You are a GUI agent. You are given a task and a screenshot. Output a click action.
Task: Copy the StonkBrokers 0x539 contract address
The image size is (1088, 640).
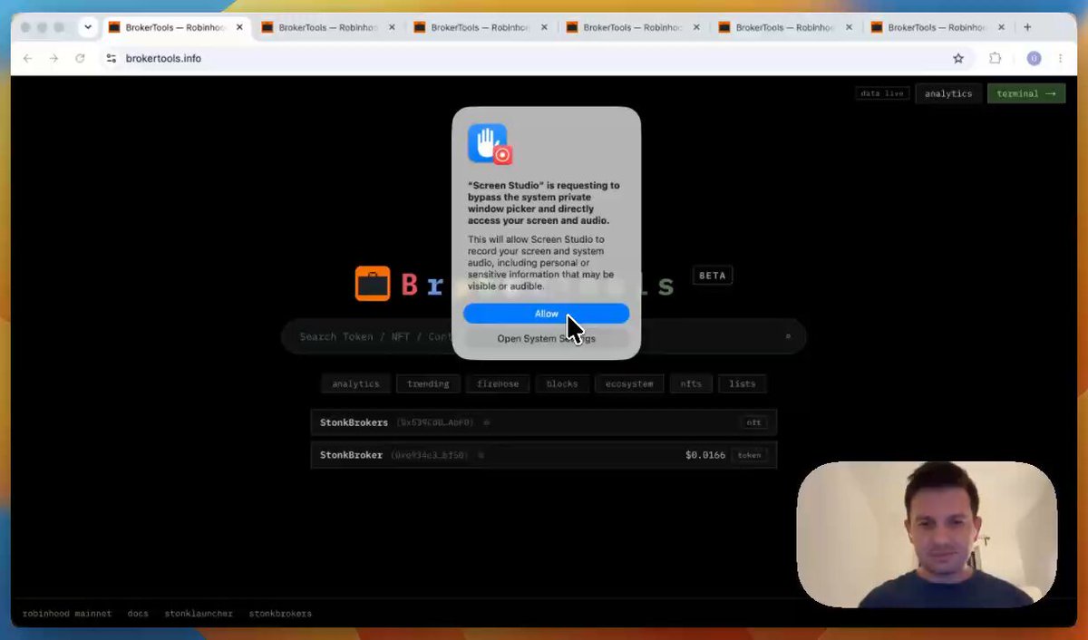(487, 422)
